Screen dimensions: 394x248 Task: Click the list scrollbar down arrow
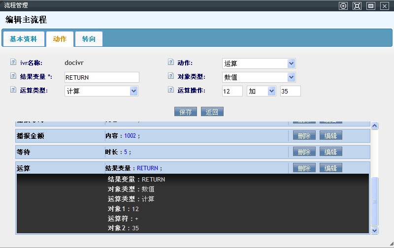point(374,230)
